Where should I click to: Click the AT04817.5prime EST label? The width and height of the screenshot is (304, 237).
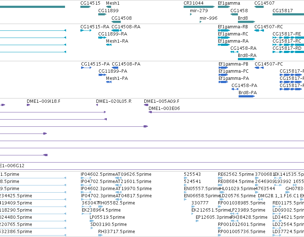point(134,196)
